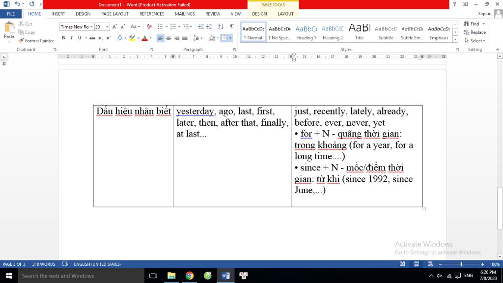Open the Select dropdown in Editing
This screenshot has width=503, height=283.
click(475, 41)
